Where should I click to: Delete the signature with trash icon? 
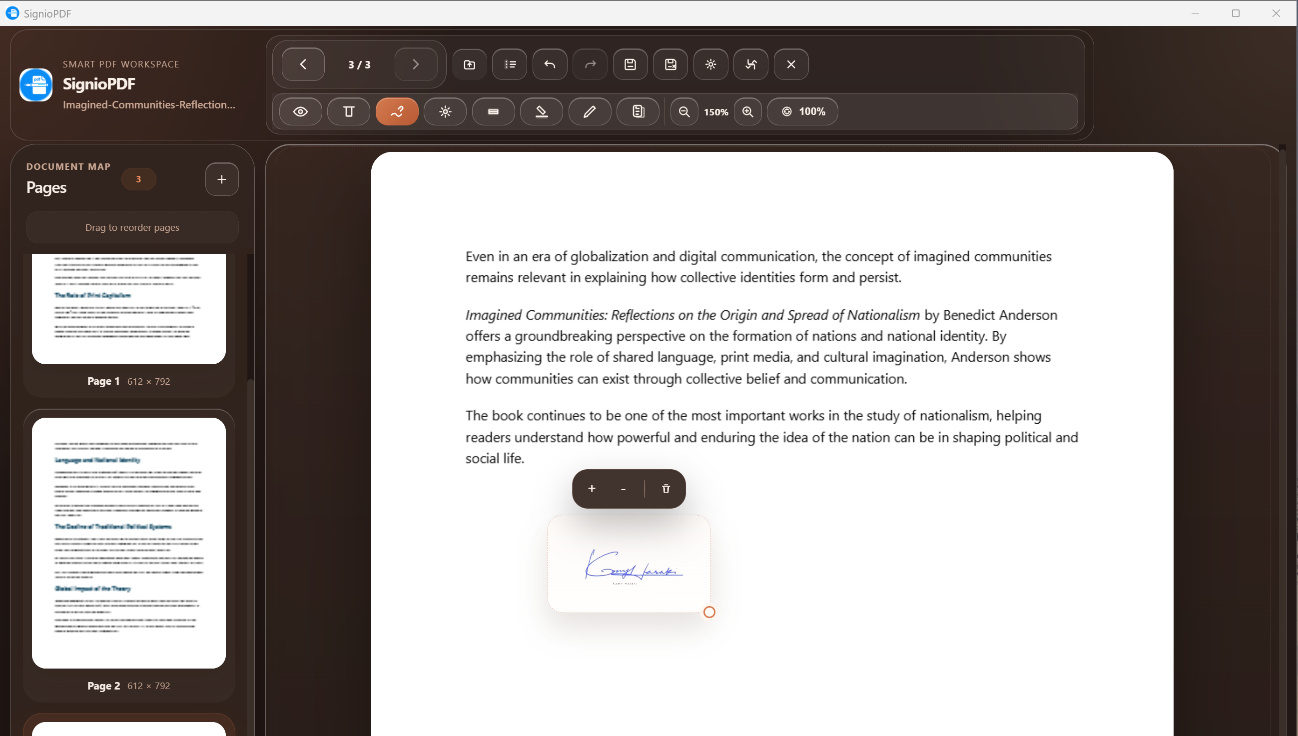[x=665, y=488]
